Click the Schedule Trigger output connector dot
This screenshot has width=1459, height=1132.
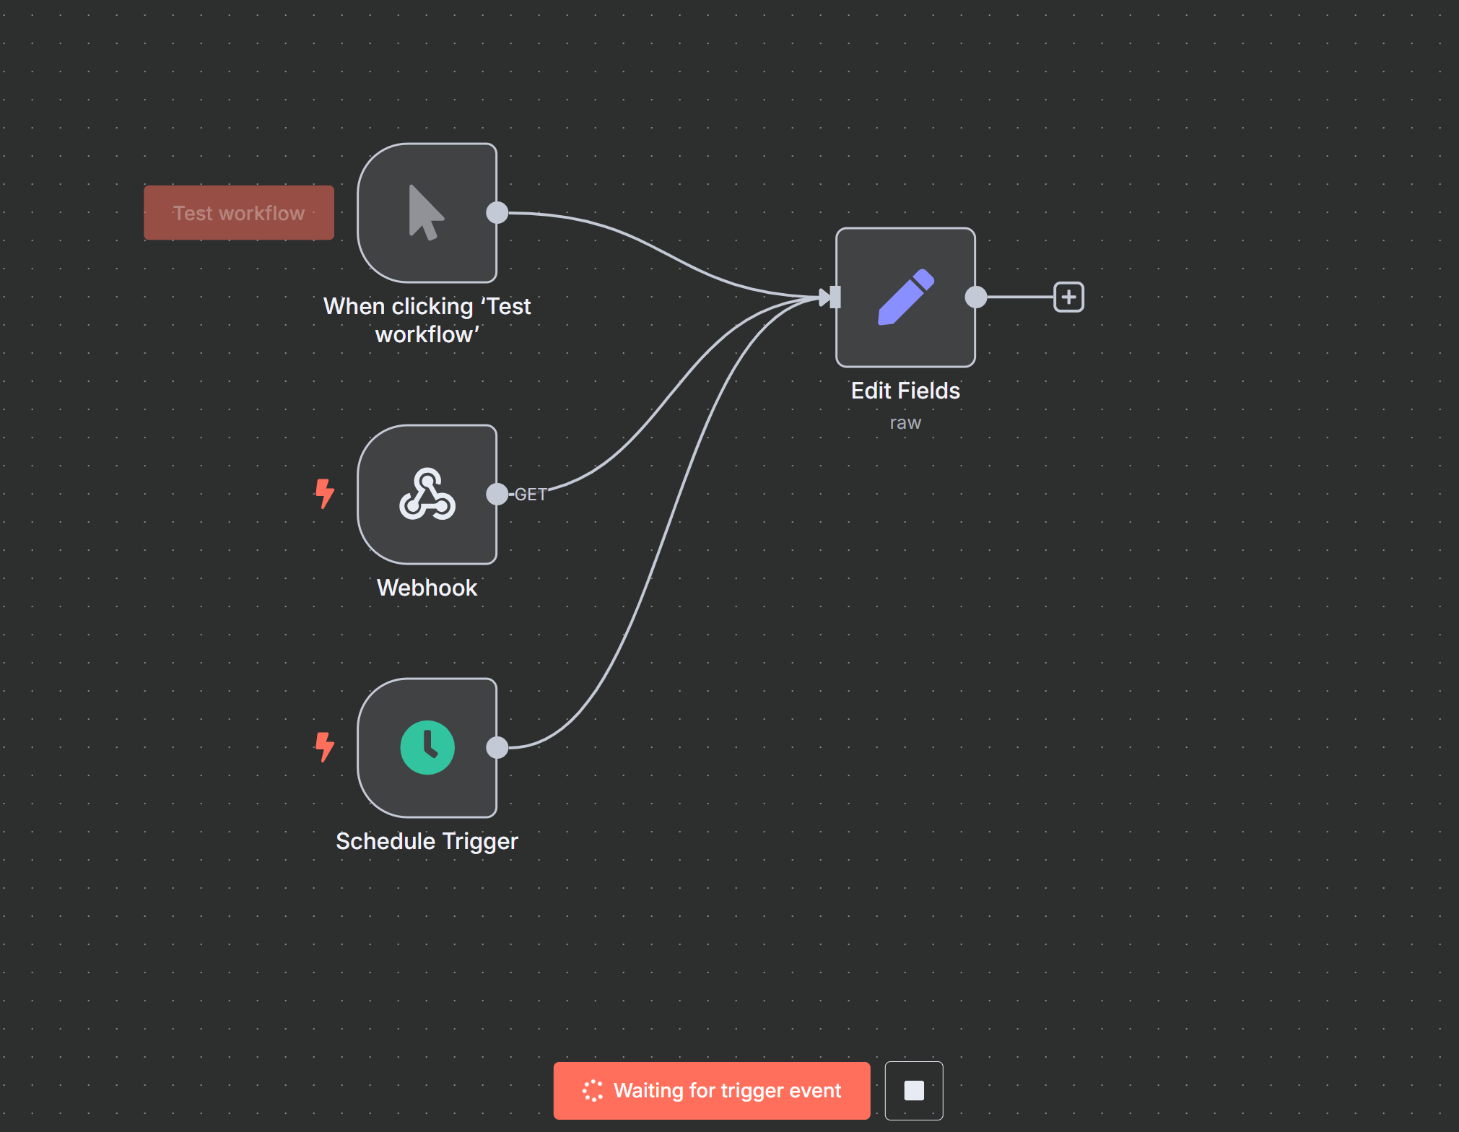(x=497, y=748)
